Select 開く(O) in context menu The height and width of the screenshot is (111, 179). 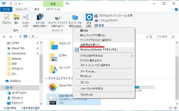pos(104,31)
